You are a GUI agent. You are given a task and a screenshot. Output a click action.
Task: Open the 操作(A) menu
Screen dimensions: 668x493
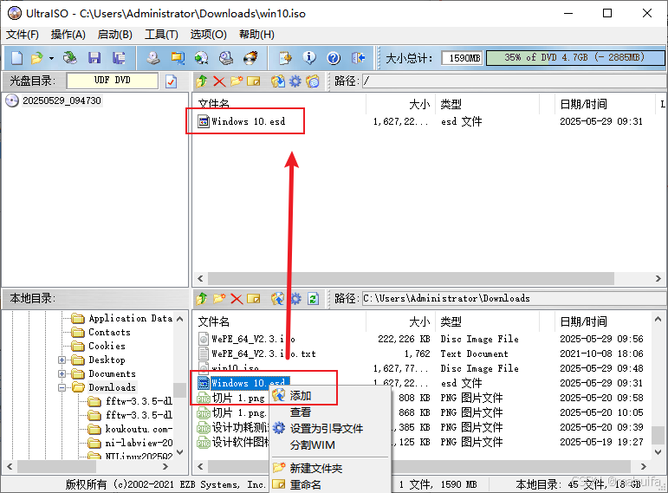(68, 35)
